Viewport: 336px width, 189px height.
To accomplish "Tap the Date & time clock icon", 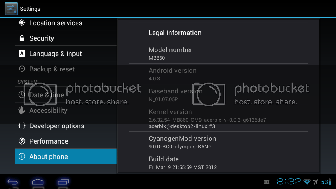I will point(22,95).
